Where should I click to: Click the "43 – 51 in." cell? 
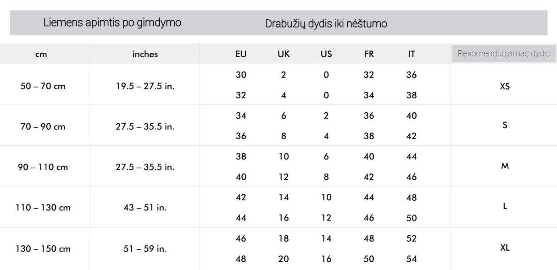[x=145, y=208]
